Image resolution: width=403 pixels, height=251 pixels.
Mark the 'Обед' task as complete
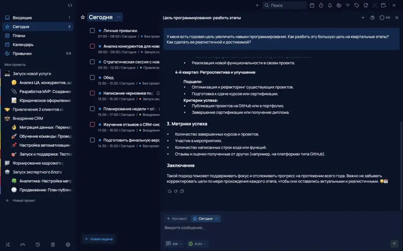pos(92,77)
